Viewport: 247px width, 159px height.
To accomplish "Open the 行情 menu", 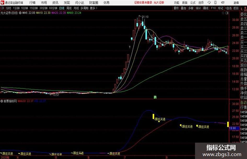I will coord(32,3).
